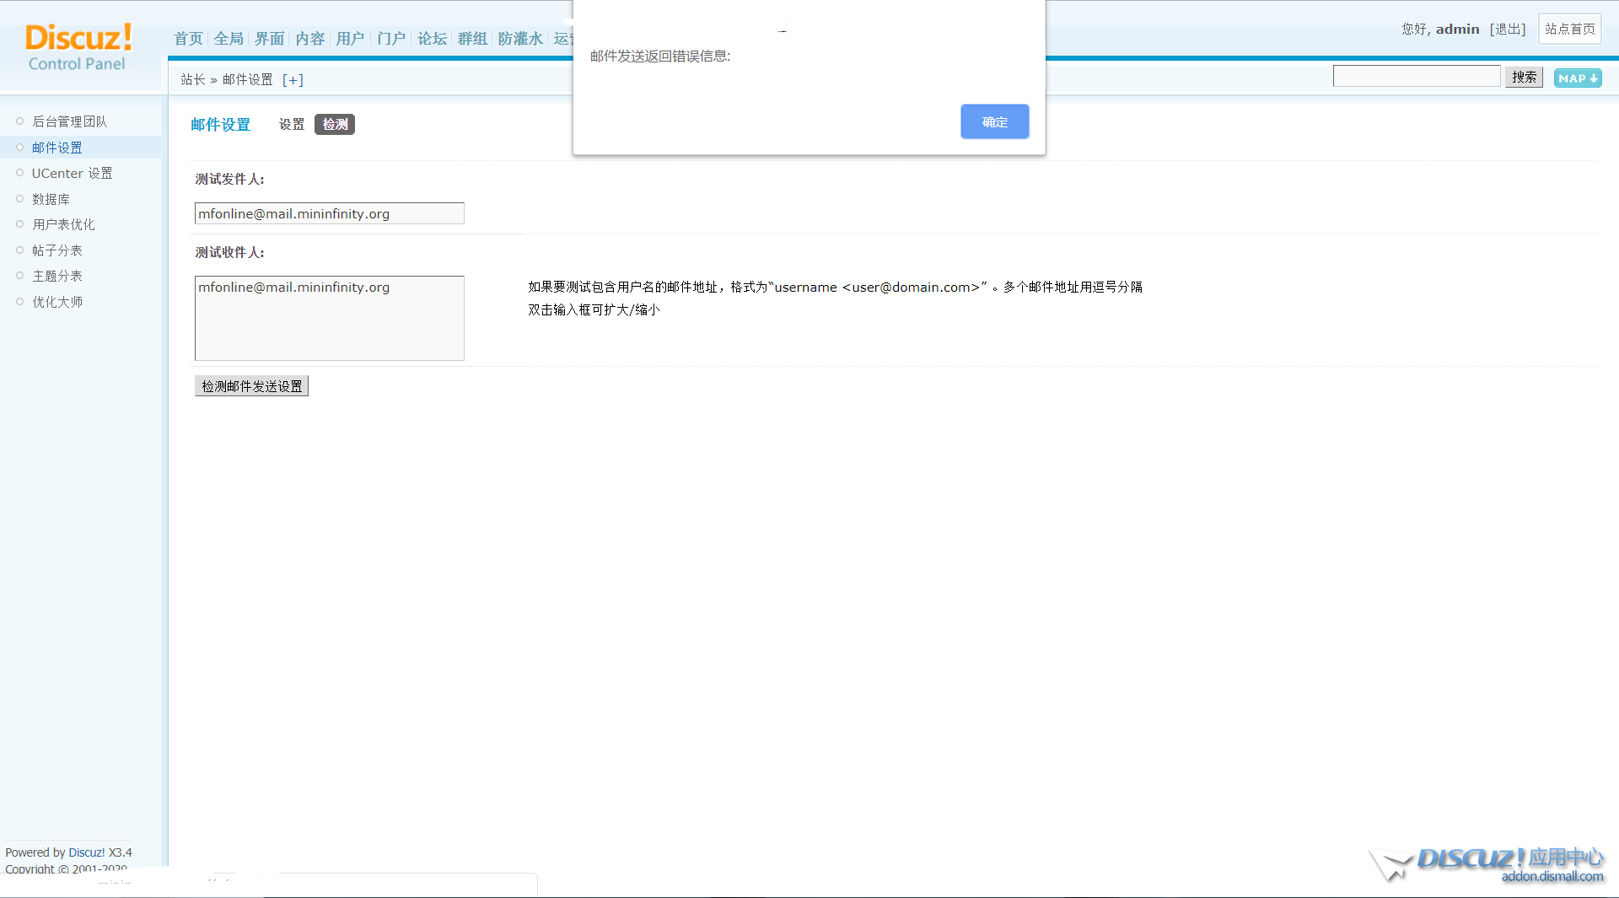The height and width of the screenshot is (898, 1619).
Task: Select 论坛 in the navigation bar
Action: [431, 38]
